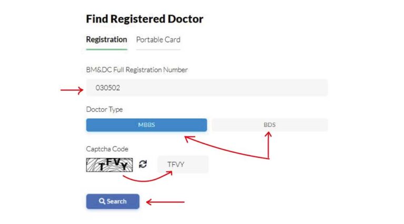Open the Portable Card tab
Screen dimensions: 404x224
(158, 39)
